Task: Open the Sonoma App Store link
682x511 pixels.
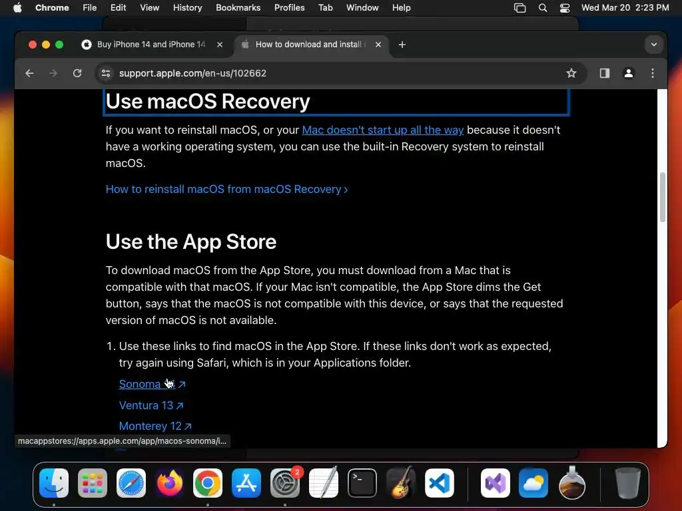Action: (152, 384)
